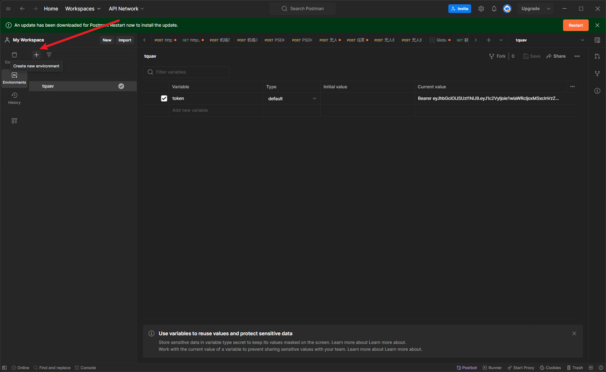Open the Postbot assistant
Viewport: 606px width, 372px height.
pos(467,368)
